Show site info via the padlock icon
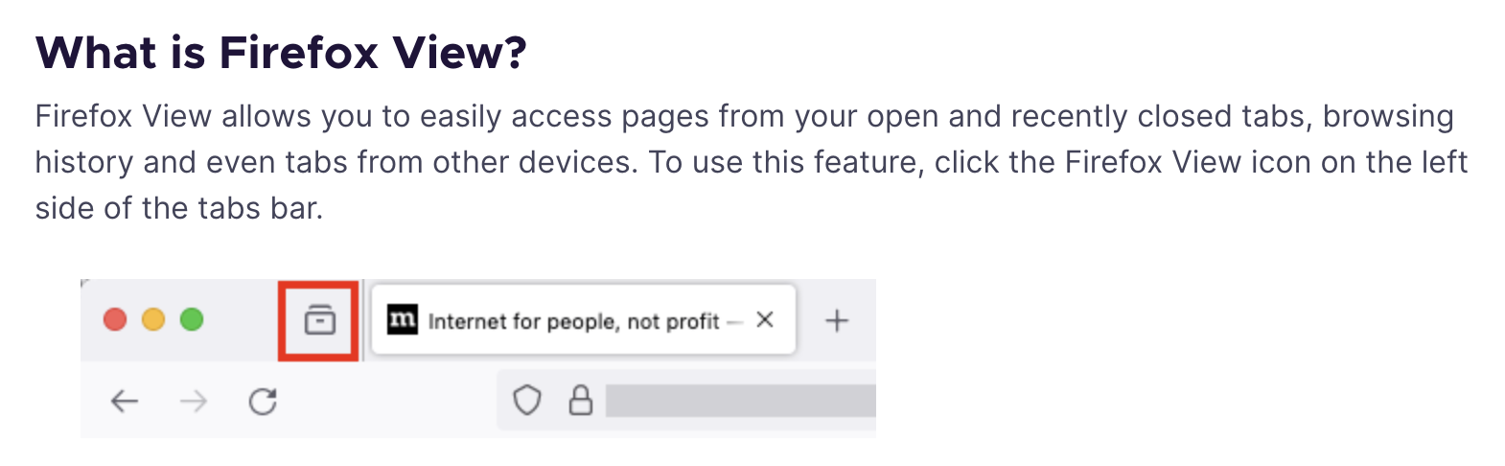This screenshot has height=466, width=1505. tap(581, 400)
